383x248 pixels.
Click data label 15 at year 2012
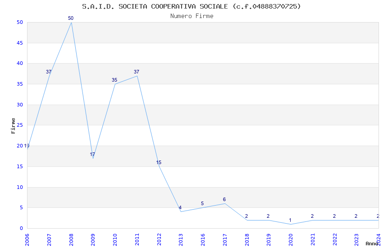click(x=159, y=162)
